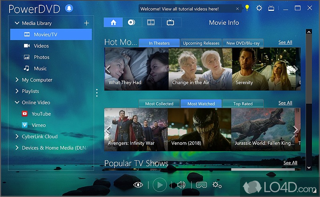Click the Videos camera icon
Viewport: 320px width, 197px height.
click(x=27, y=46)
